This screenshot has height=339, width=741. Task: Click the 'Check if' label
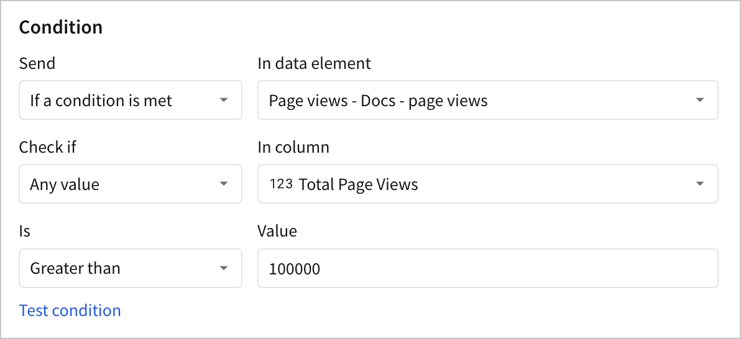point(47,147)
